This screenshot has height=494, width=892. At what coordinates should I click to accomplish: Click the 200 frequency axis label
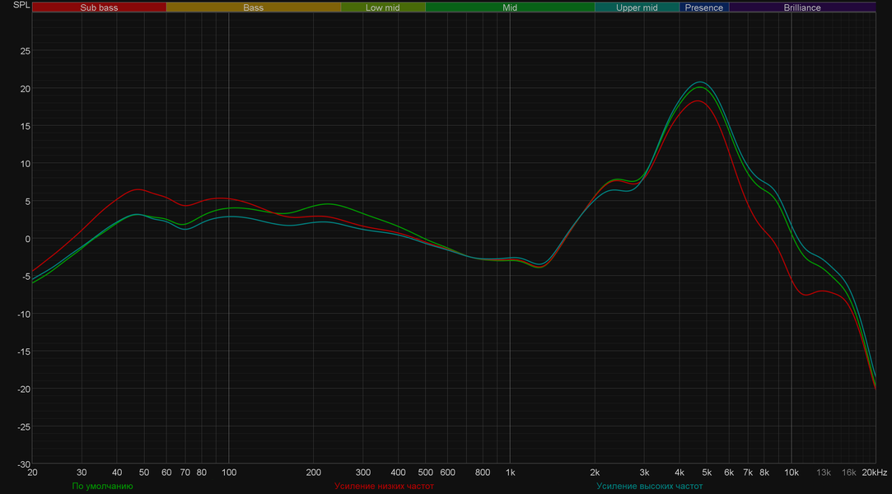coord(314,473)
